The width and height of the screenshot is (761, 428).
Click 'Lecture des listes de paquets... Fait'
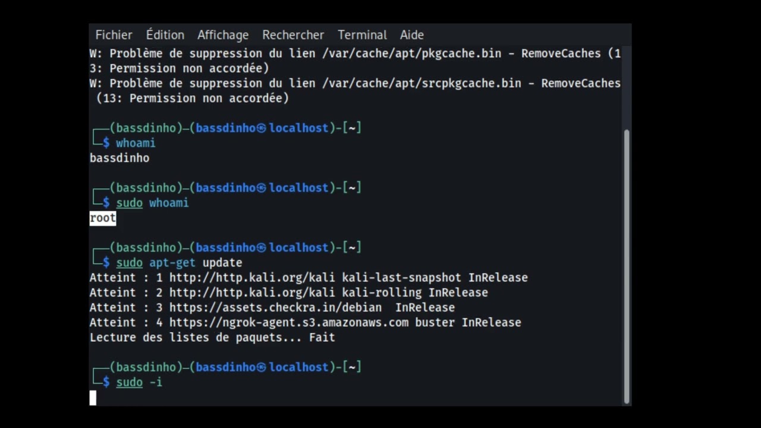[x=212, y=338]
